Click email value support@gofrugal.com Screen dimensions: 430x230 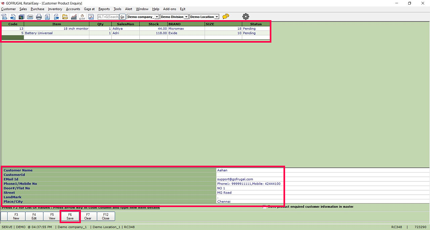click(235, 179)
